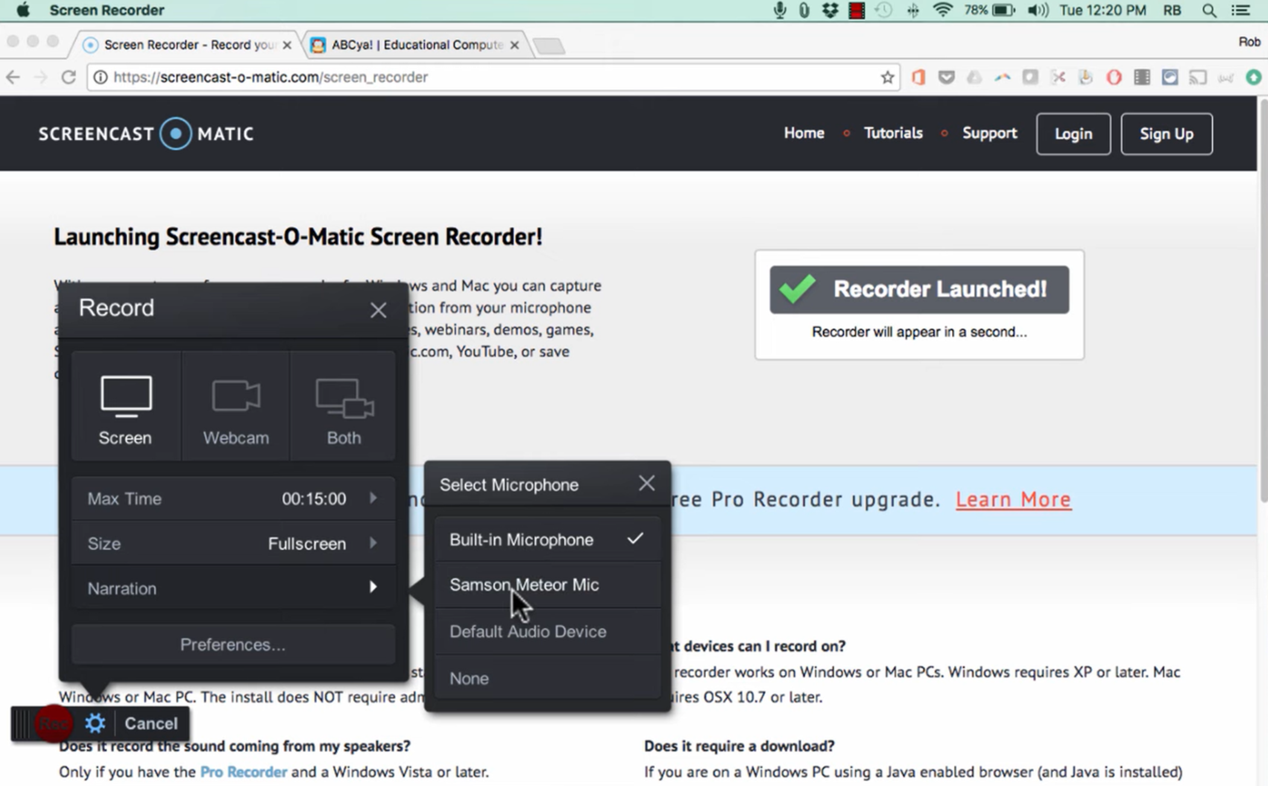
Task: Click the Dropbox icon in menu bar
Action: (x=830, y=10)
